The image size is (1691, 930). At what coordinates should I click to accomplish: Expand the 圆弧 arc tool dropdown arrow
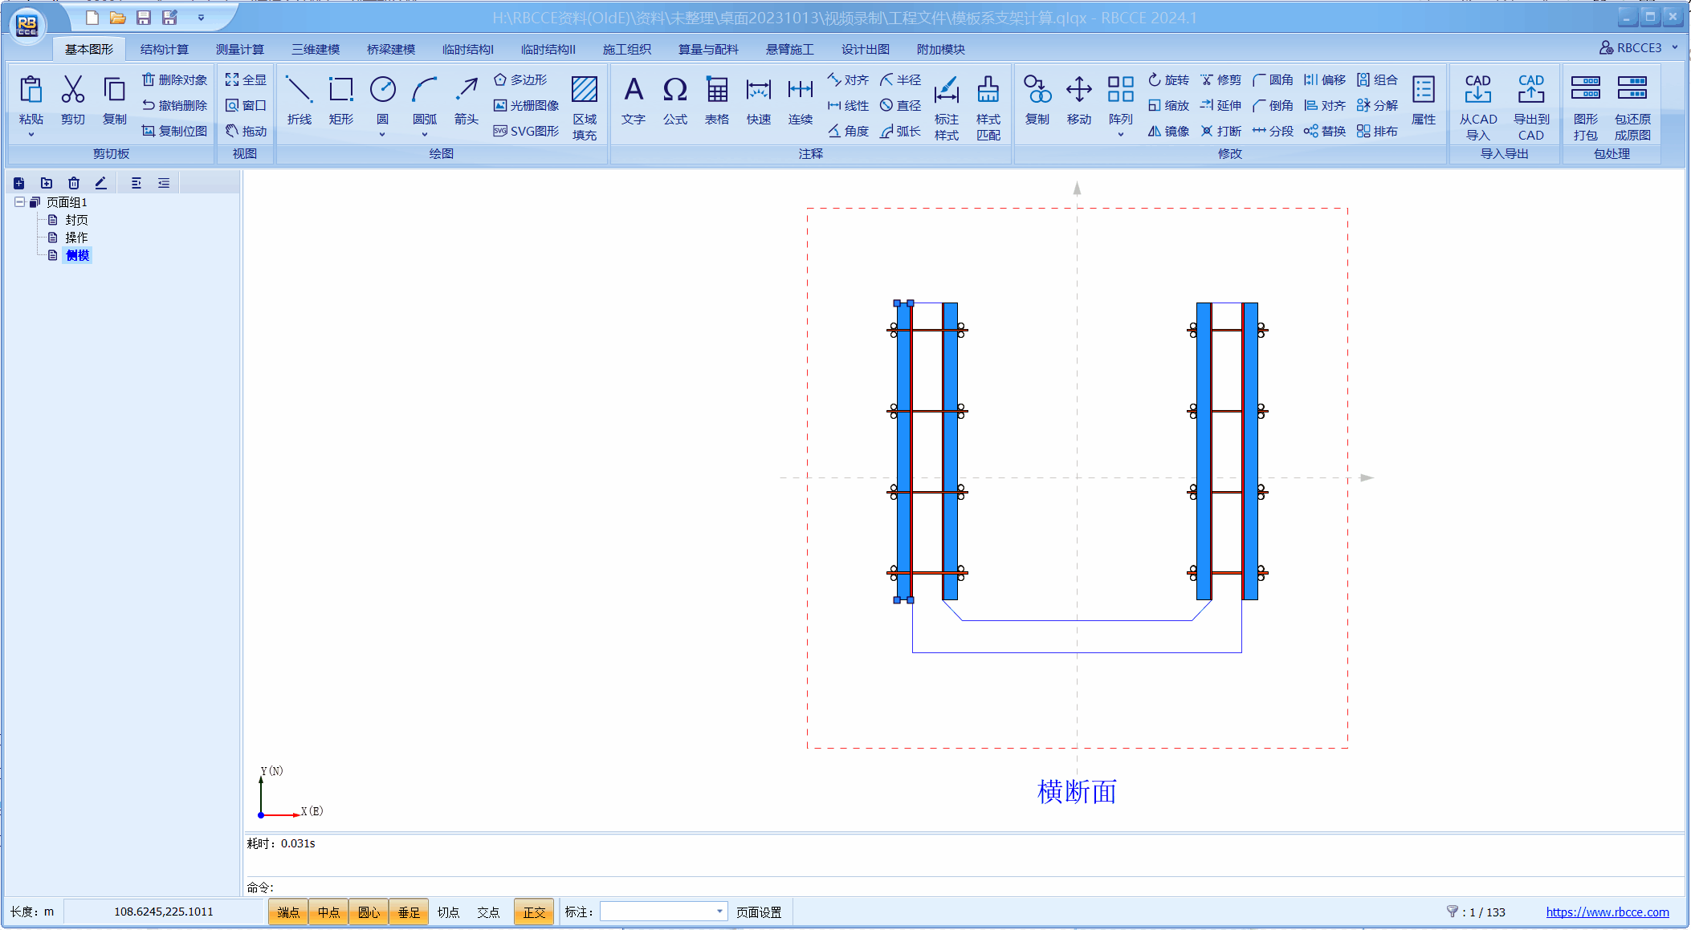(425, 135)
